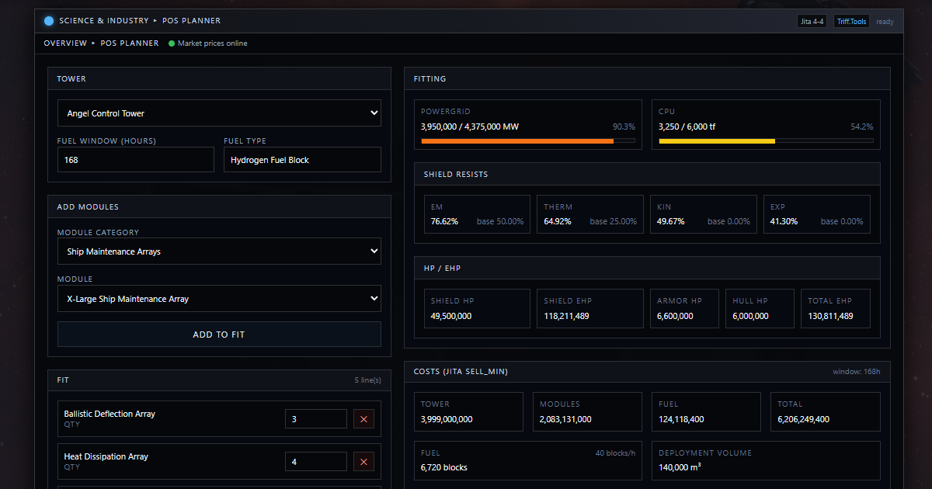Image resolution: width=932 pixels, height=489 pixels.
Task: Open the Angel Control Tower dropdown
Action: tap(219, 113)
